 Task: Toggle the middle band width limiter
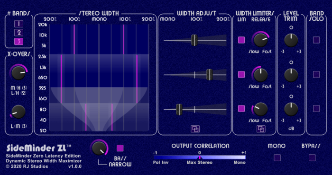pos(241,74)
